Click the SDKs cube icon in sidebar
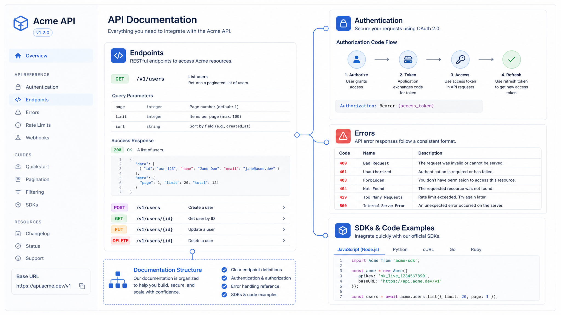561x315 pixels. [18, 205]
